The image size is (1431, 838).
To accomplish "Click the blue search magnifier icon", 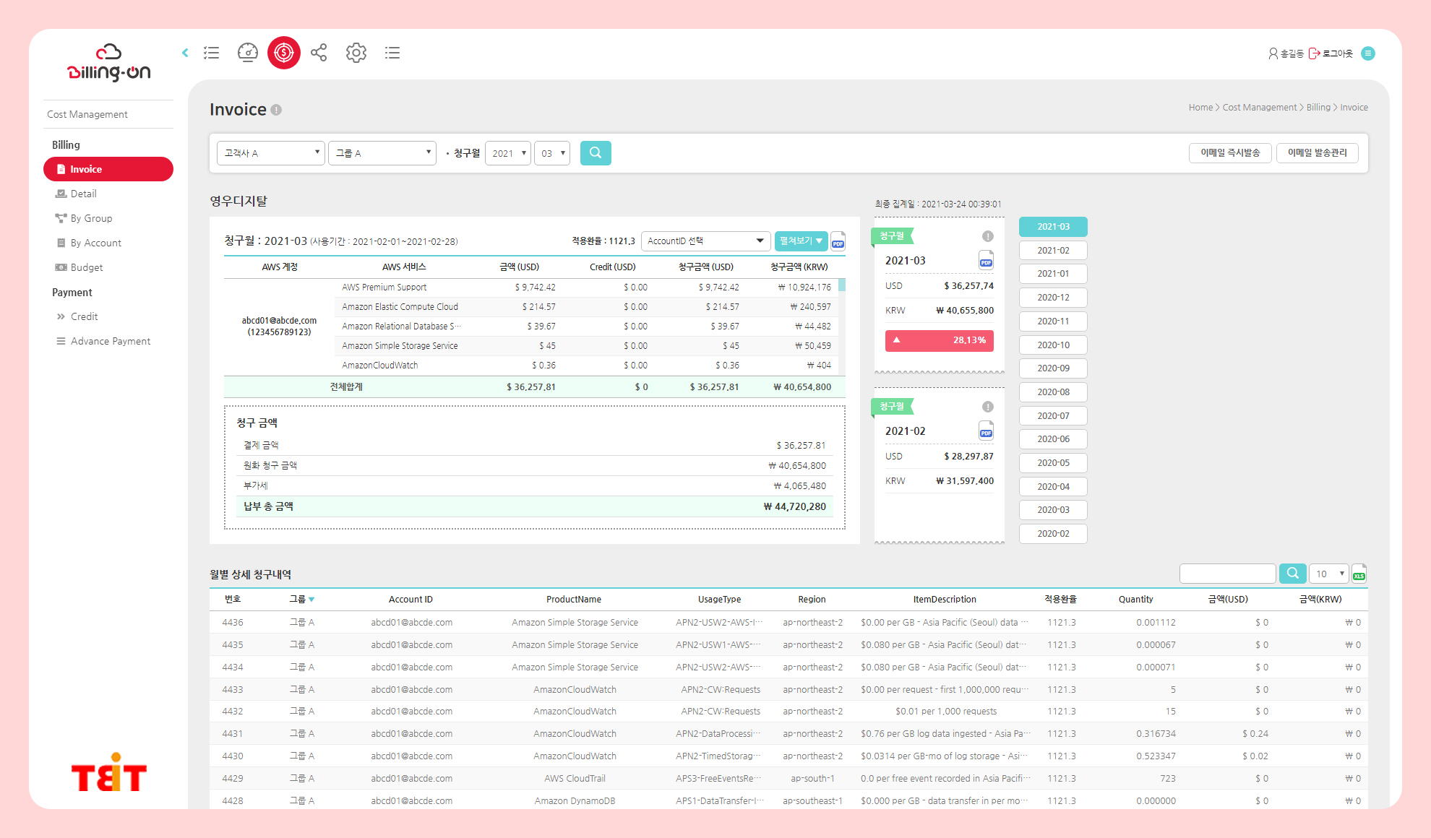I will pyautogui.click(x=596, y=152).
